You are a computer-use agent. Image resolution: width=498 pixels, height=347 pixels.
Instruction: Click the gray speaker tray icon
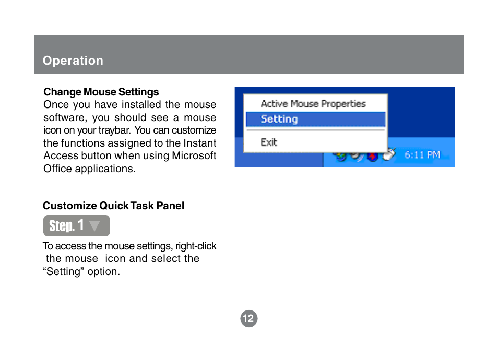(357, 157)
